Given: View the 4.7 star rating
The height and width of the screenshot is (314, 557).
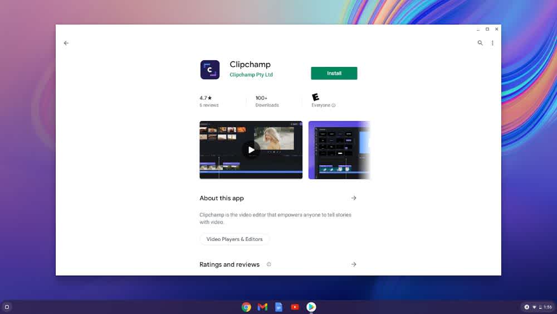Looking at the screenshot, I should point(206,98).
